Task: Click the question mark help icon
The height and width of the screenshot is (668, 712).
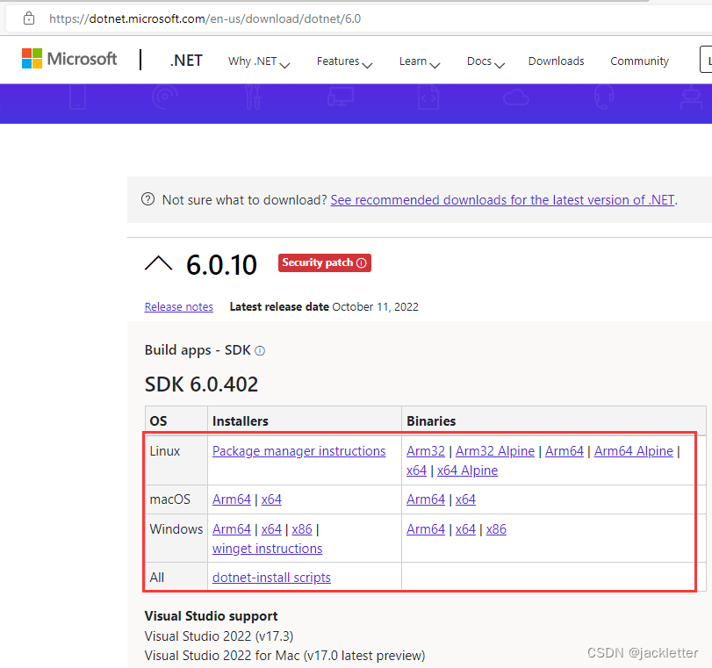Action: pos(148,200)
